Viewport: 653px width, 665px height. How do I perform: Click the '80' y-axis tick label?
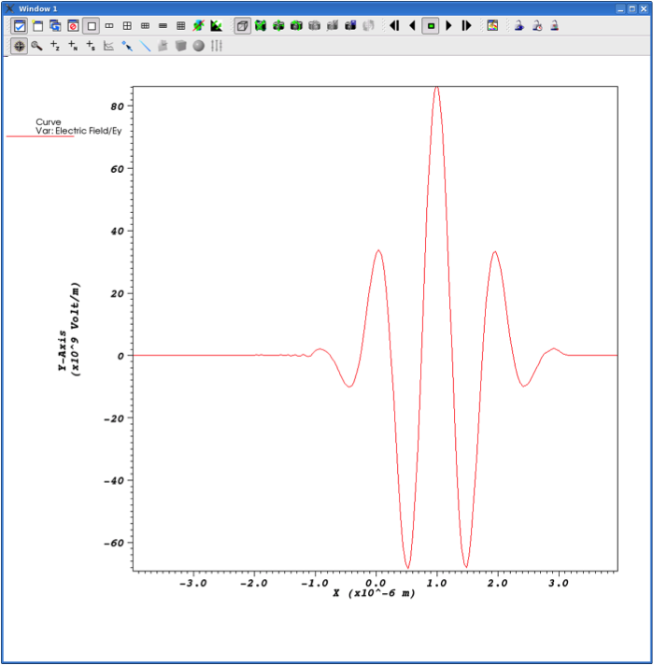117,106
